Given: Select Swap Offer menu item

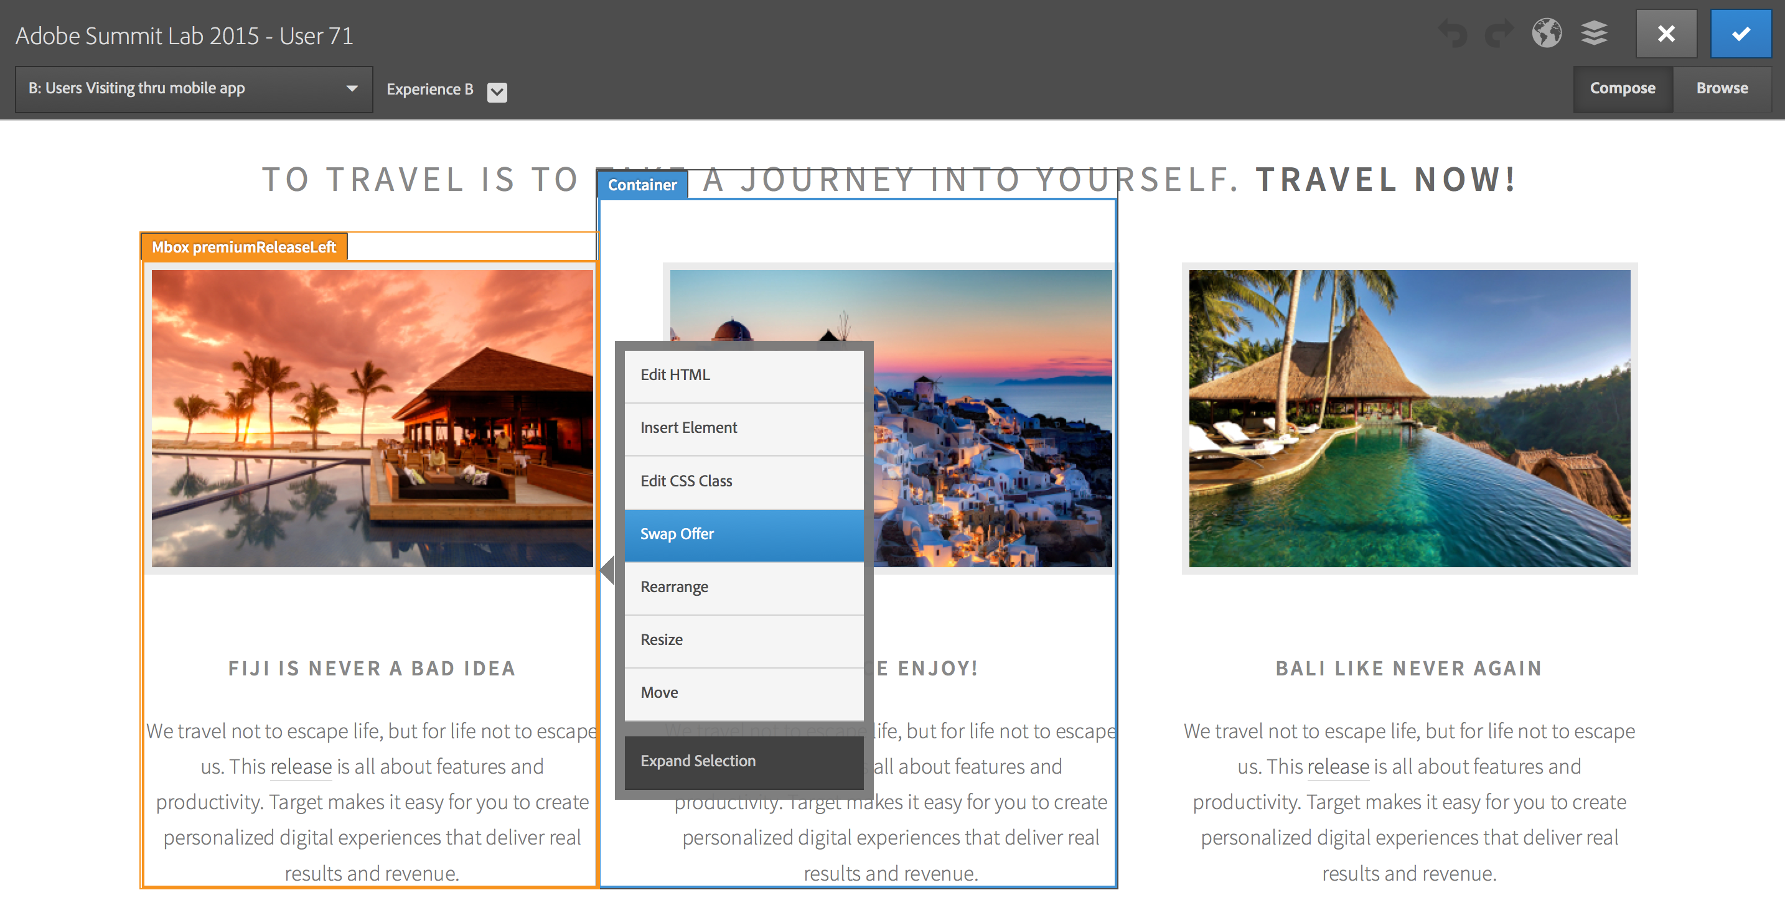Looking at the screenshot, I should [x=744, y=534].
